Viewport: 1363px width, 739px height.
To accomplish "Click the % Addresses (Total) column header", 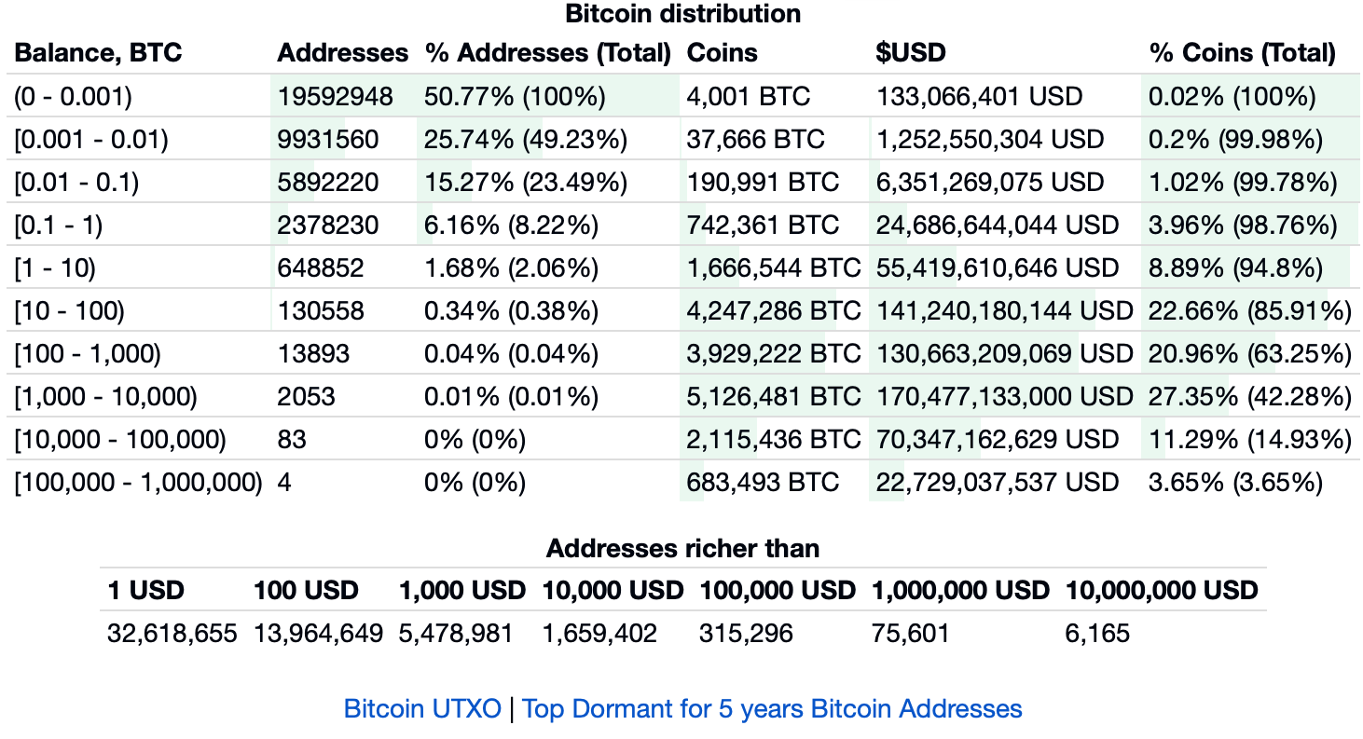I will coord(547,53).
